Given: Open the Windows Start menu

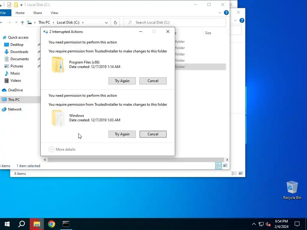Looking at the screenshot, I should click(x=7, y=224).
